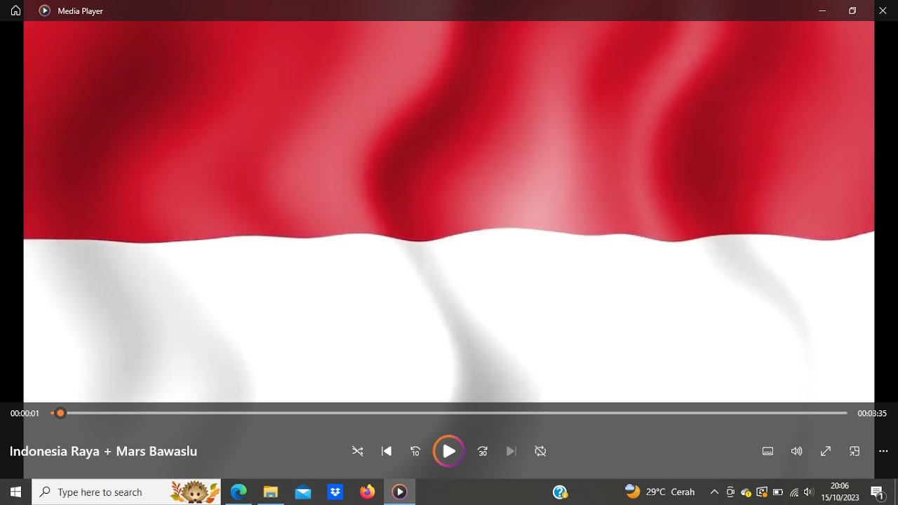The width and height of the screenshot is (898, 505).
Task: Open Firefox from taskbar
Action: point(368,492)
